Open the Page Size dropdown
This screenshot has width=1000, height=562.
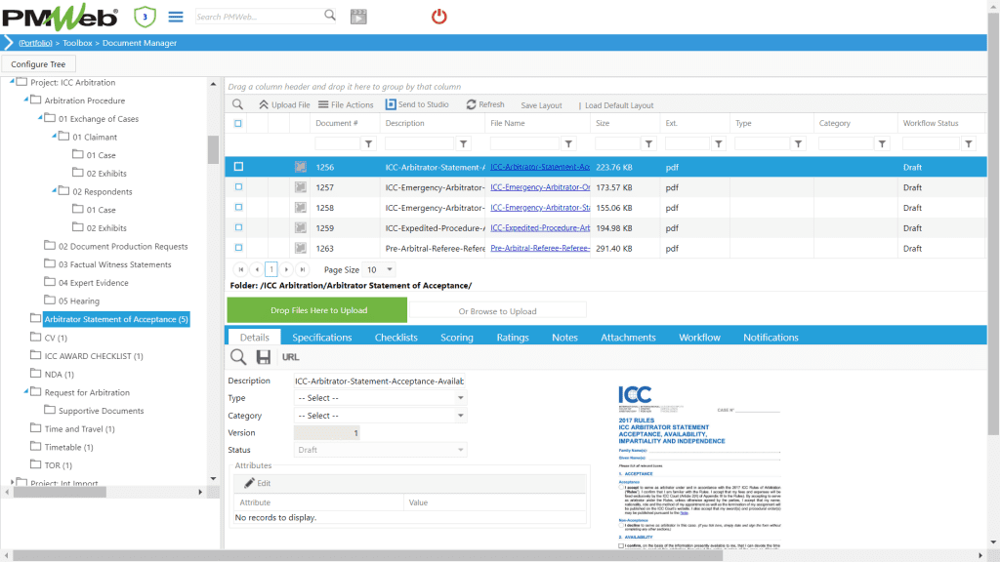click(389, 269)
